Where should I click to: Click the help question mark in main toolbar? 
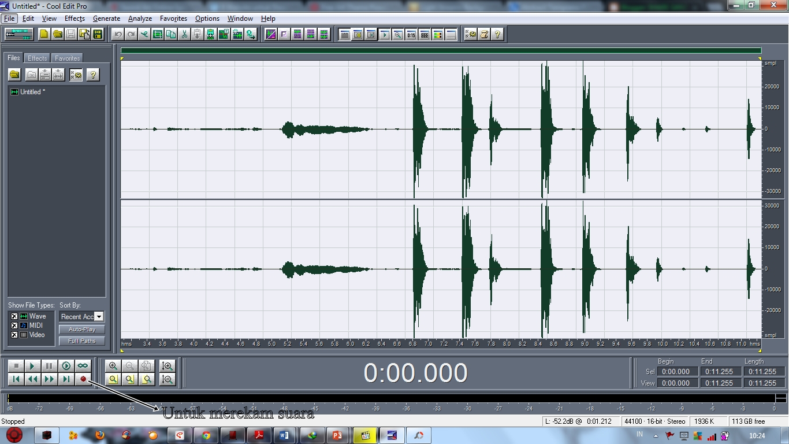(497, 34)
